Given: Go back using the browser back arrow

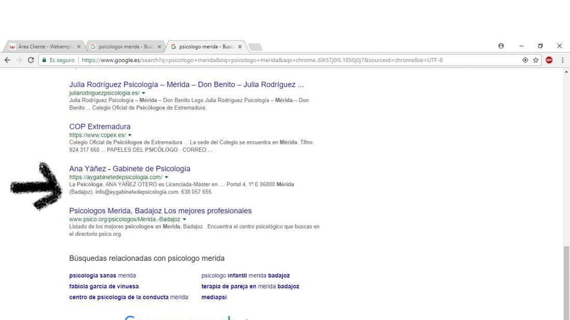Looking at the screenshot, I should pyautogui.click(x=8, y=60).
